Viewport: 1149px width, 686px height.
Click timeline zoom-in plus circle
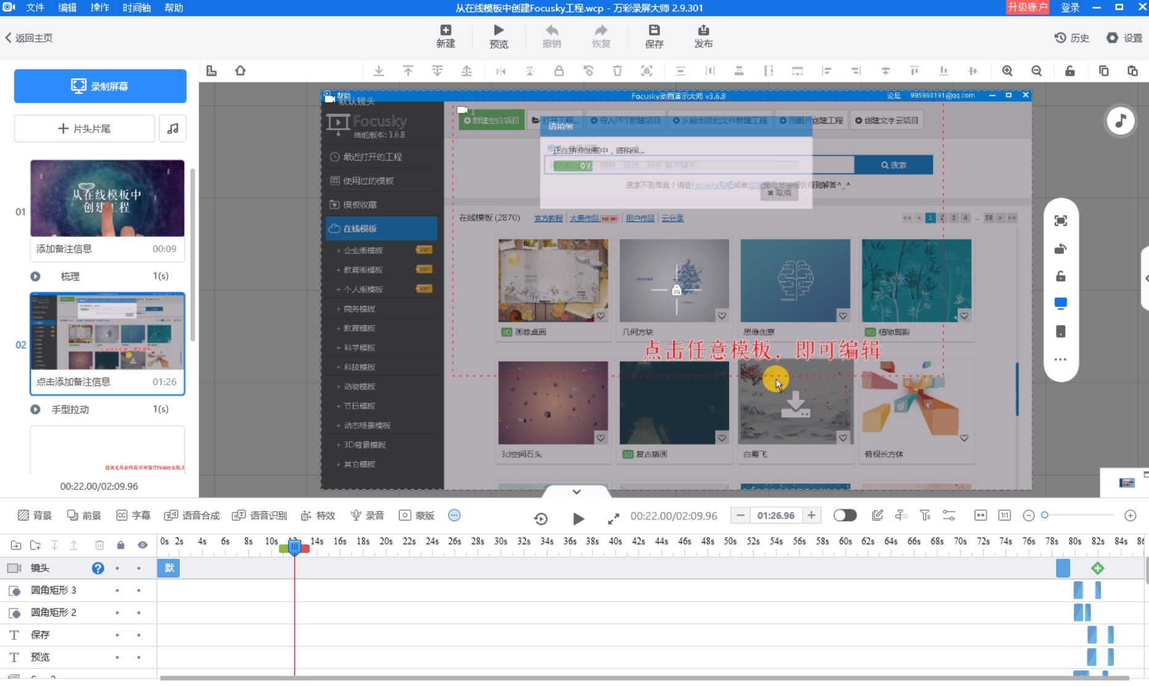1131,516
